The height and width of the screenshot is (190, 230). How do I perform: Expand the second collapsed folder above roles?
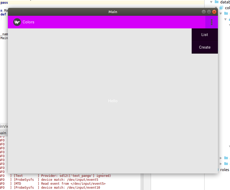221,164
